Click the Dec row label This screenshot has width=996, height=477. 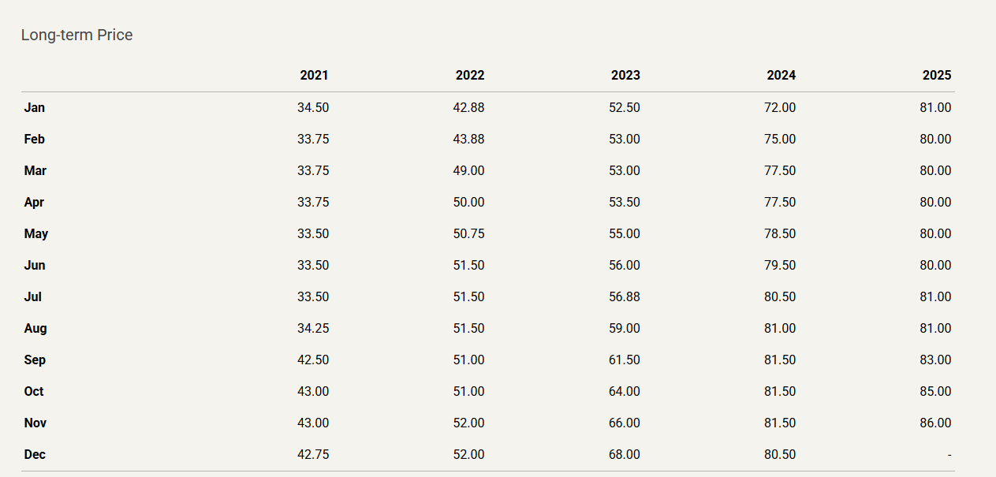(35, 454)
